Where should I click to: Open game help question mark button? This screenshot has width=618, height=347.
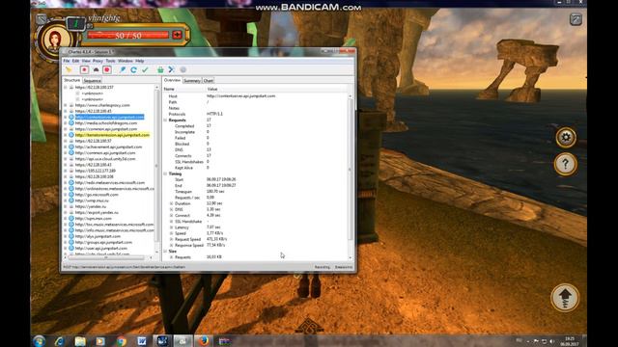coord(566,165)
